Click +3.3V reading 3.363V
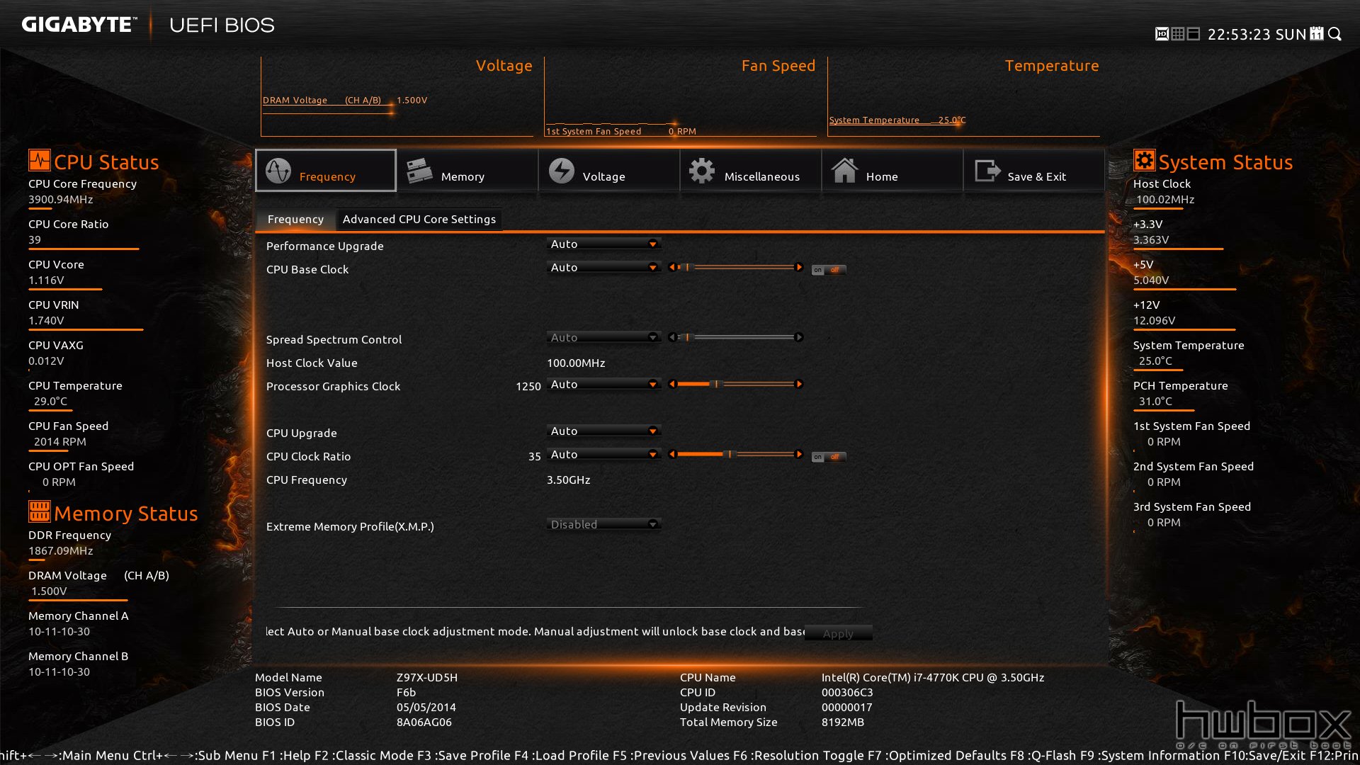Image resolution: width=1360 pixels, height=765 pixels. pyautogui.click(x=1151, y=240)
